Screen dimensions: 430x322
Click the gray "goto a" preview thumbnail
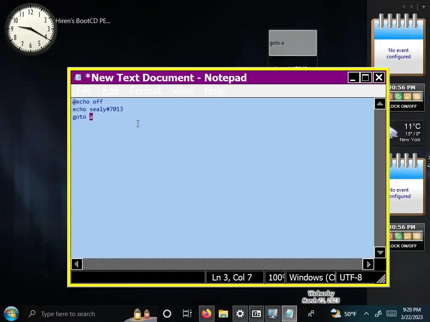tap(293, 43)
